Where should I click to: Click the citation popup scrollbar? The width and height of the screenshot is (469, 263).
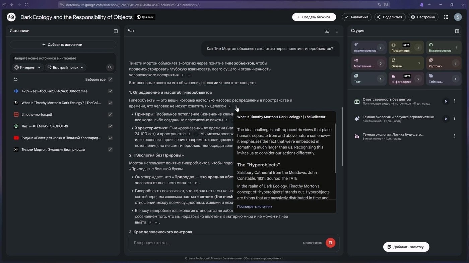click(335, 148)
